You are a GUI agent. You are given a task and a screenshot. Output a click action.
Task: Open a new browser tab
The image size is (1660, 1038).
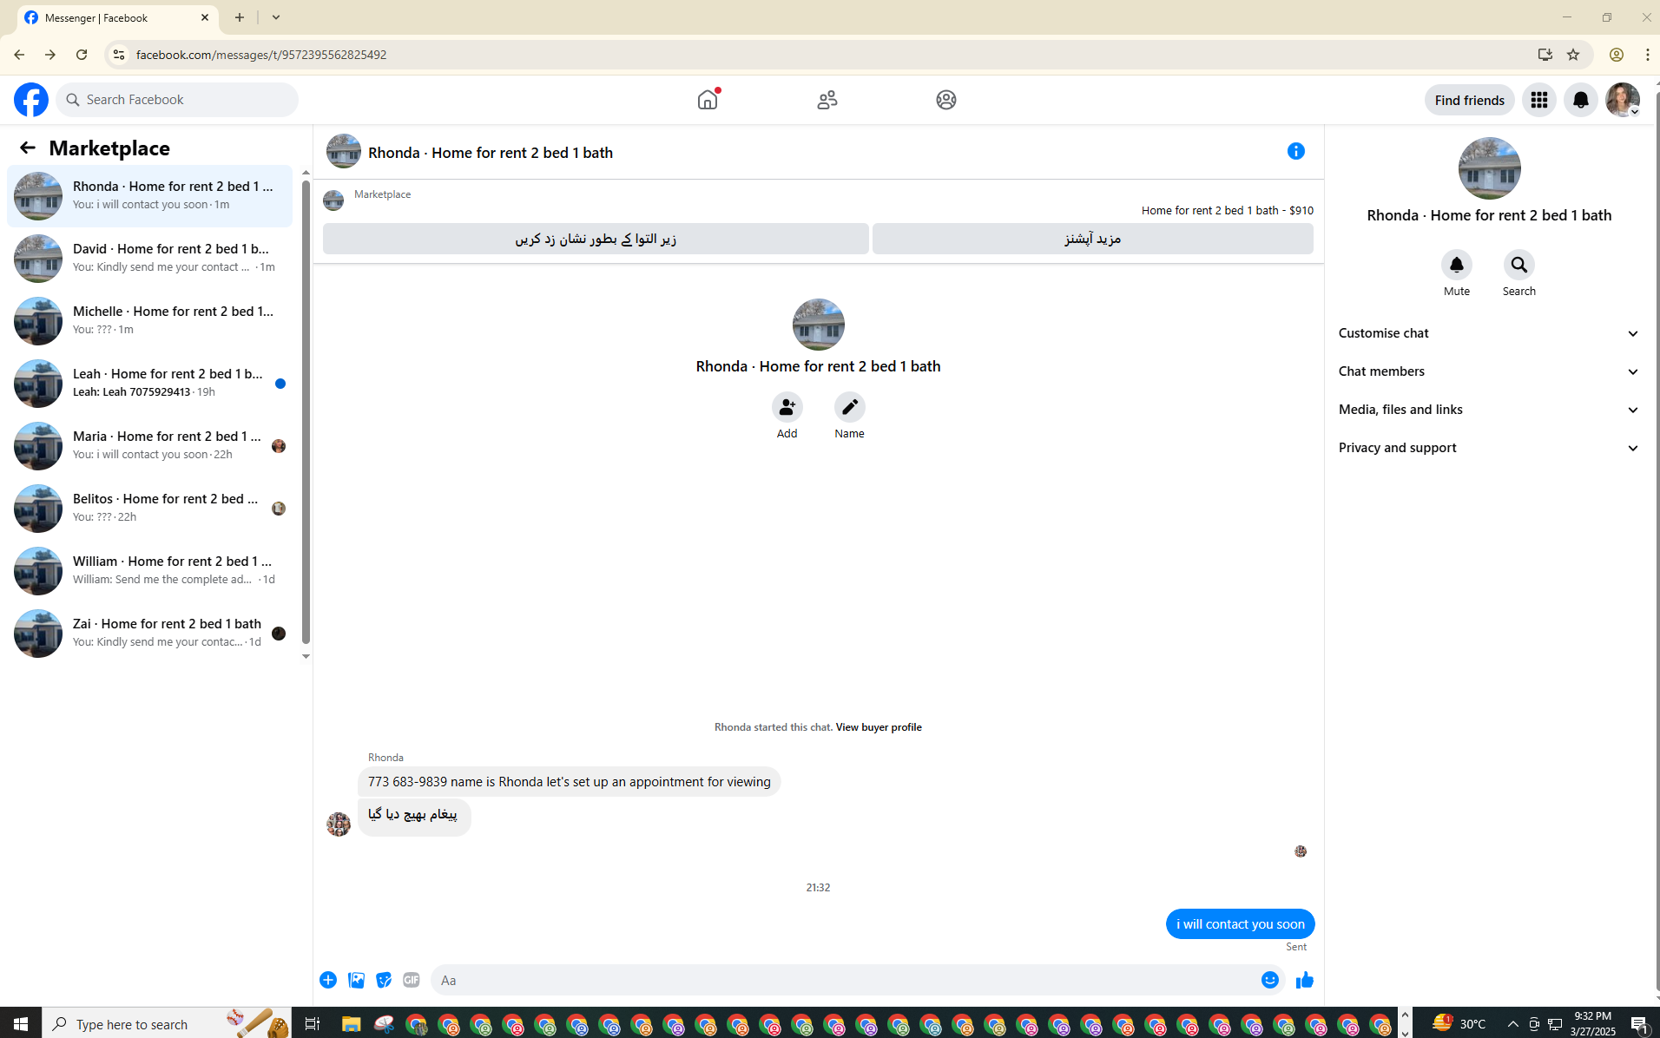(240, 17)
